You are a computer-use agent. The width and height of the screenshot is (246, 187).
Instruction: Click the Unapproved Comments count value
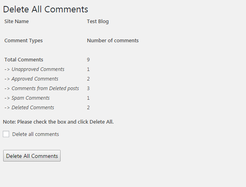click(x=89, y=69)
